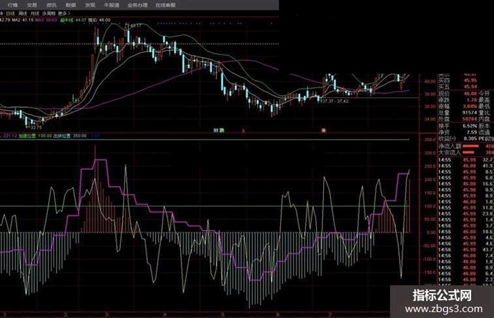Open the 在线客服 menu

coord(165,5)
